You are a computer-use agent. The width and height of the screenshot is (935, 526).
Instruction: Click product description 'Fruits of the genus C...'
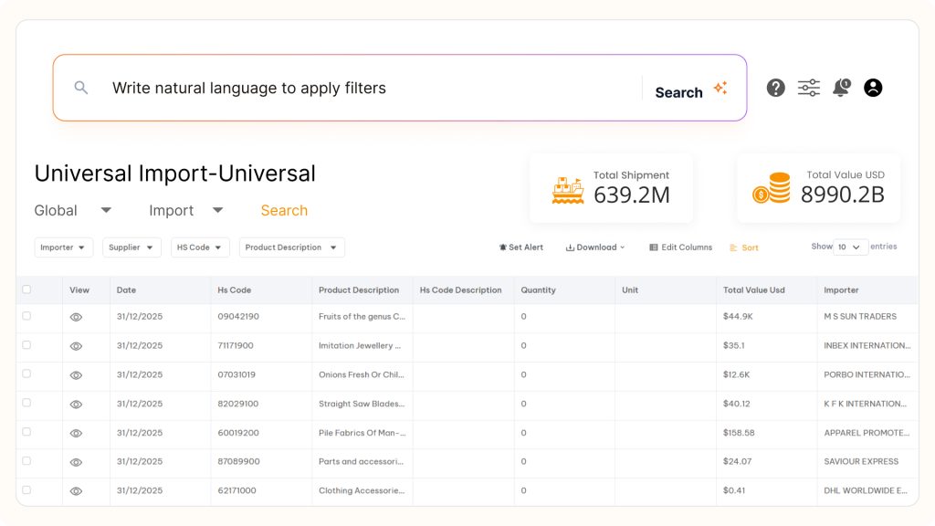(x=362, y=317)
